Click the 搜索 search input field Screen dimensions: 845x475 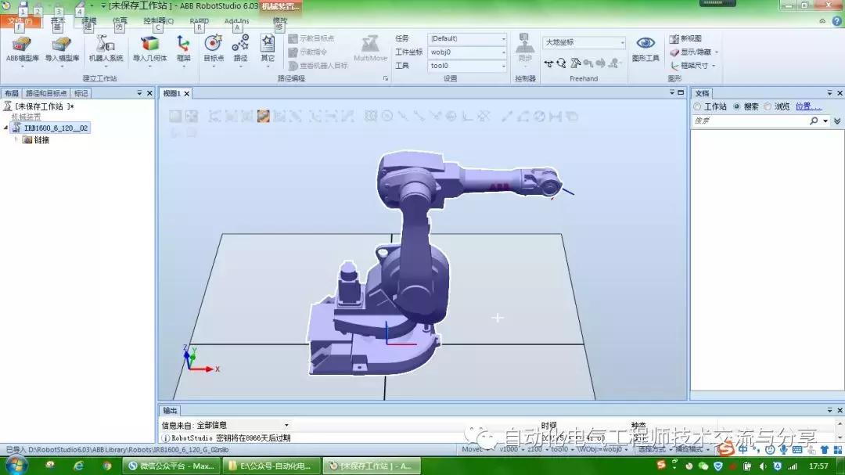tap(749, 121)
